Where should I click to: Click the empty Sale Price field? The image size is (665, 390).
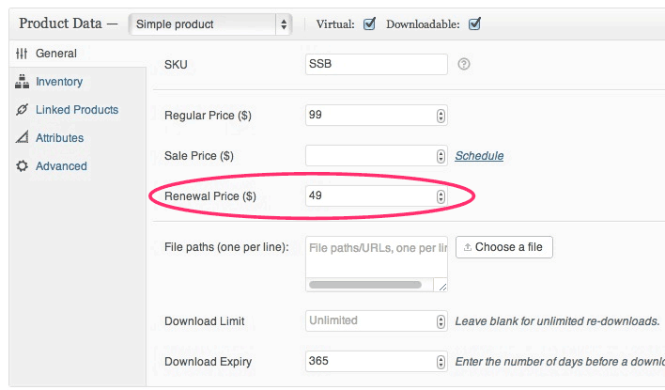[377, 155]
